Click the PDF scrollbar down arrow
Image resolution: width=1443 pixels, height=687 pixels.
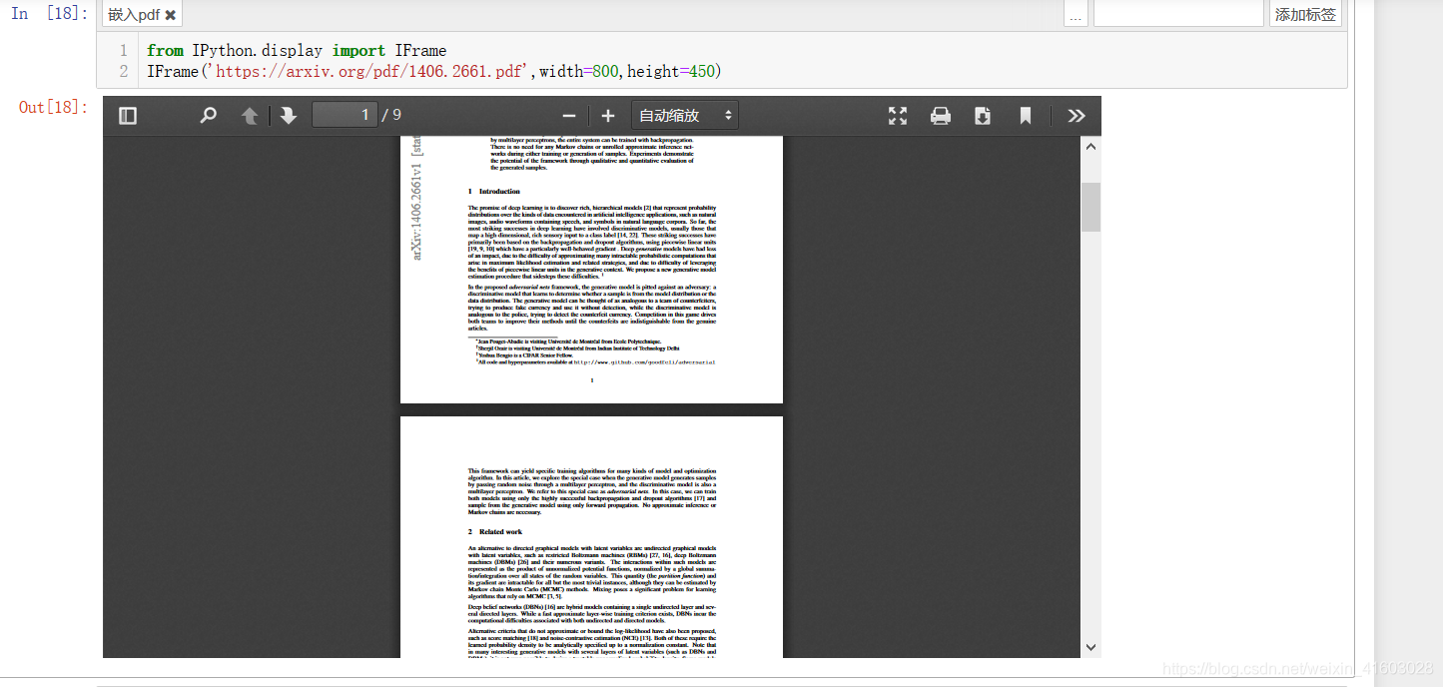(1090, 647)
